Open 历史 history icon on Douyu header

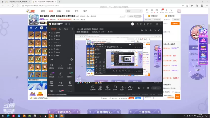[x=147, y=11]
